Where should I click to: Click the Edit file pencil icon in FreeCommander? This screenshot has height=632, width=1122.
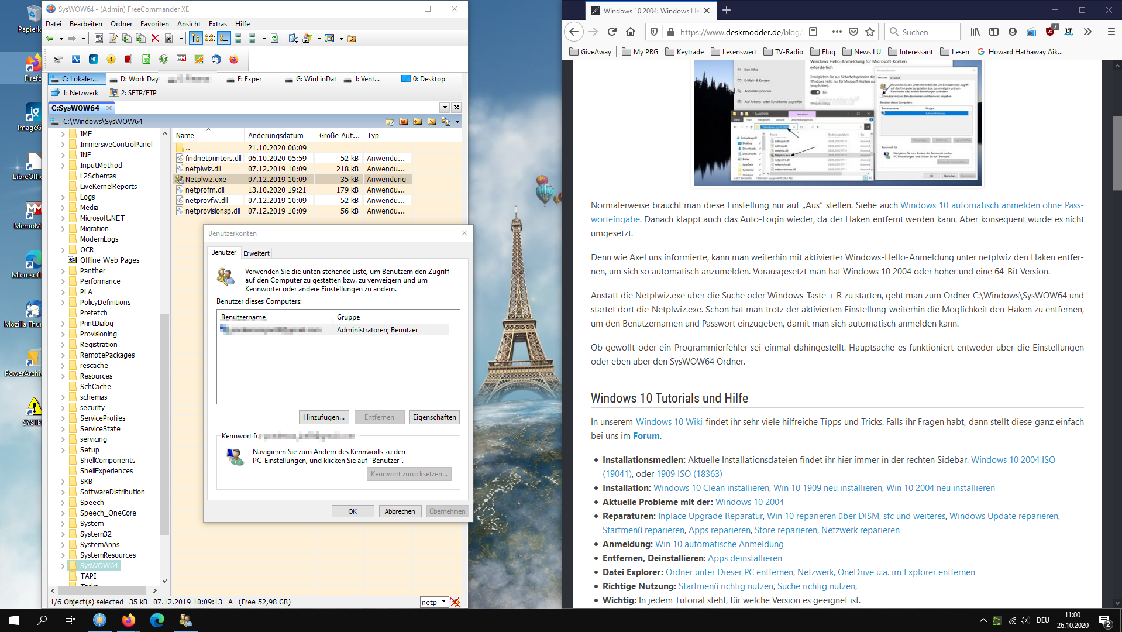click(113, 39)
